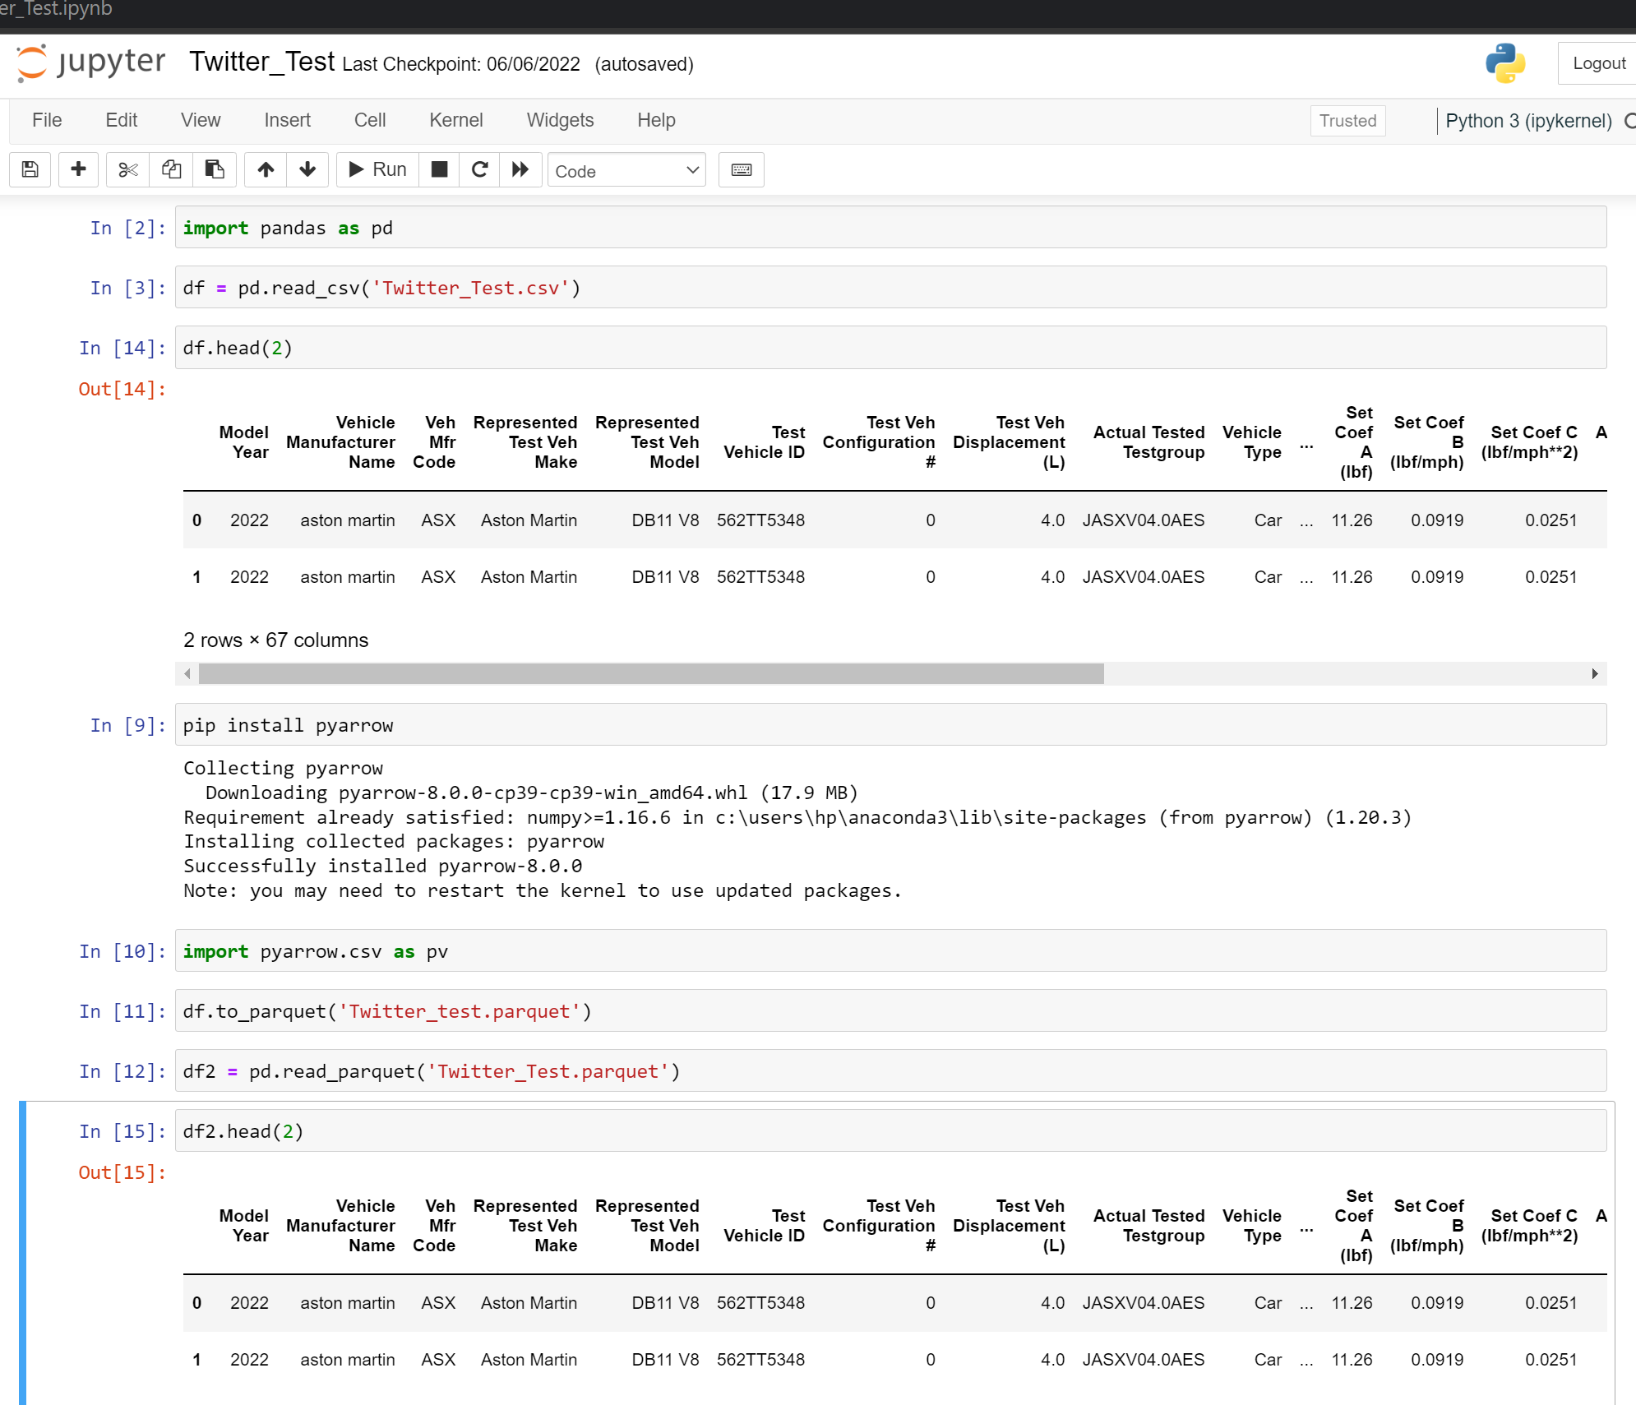Screen dimensions: 1636x1405
Task: Copy selected cells icon
Action: 171,169
